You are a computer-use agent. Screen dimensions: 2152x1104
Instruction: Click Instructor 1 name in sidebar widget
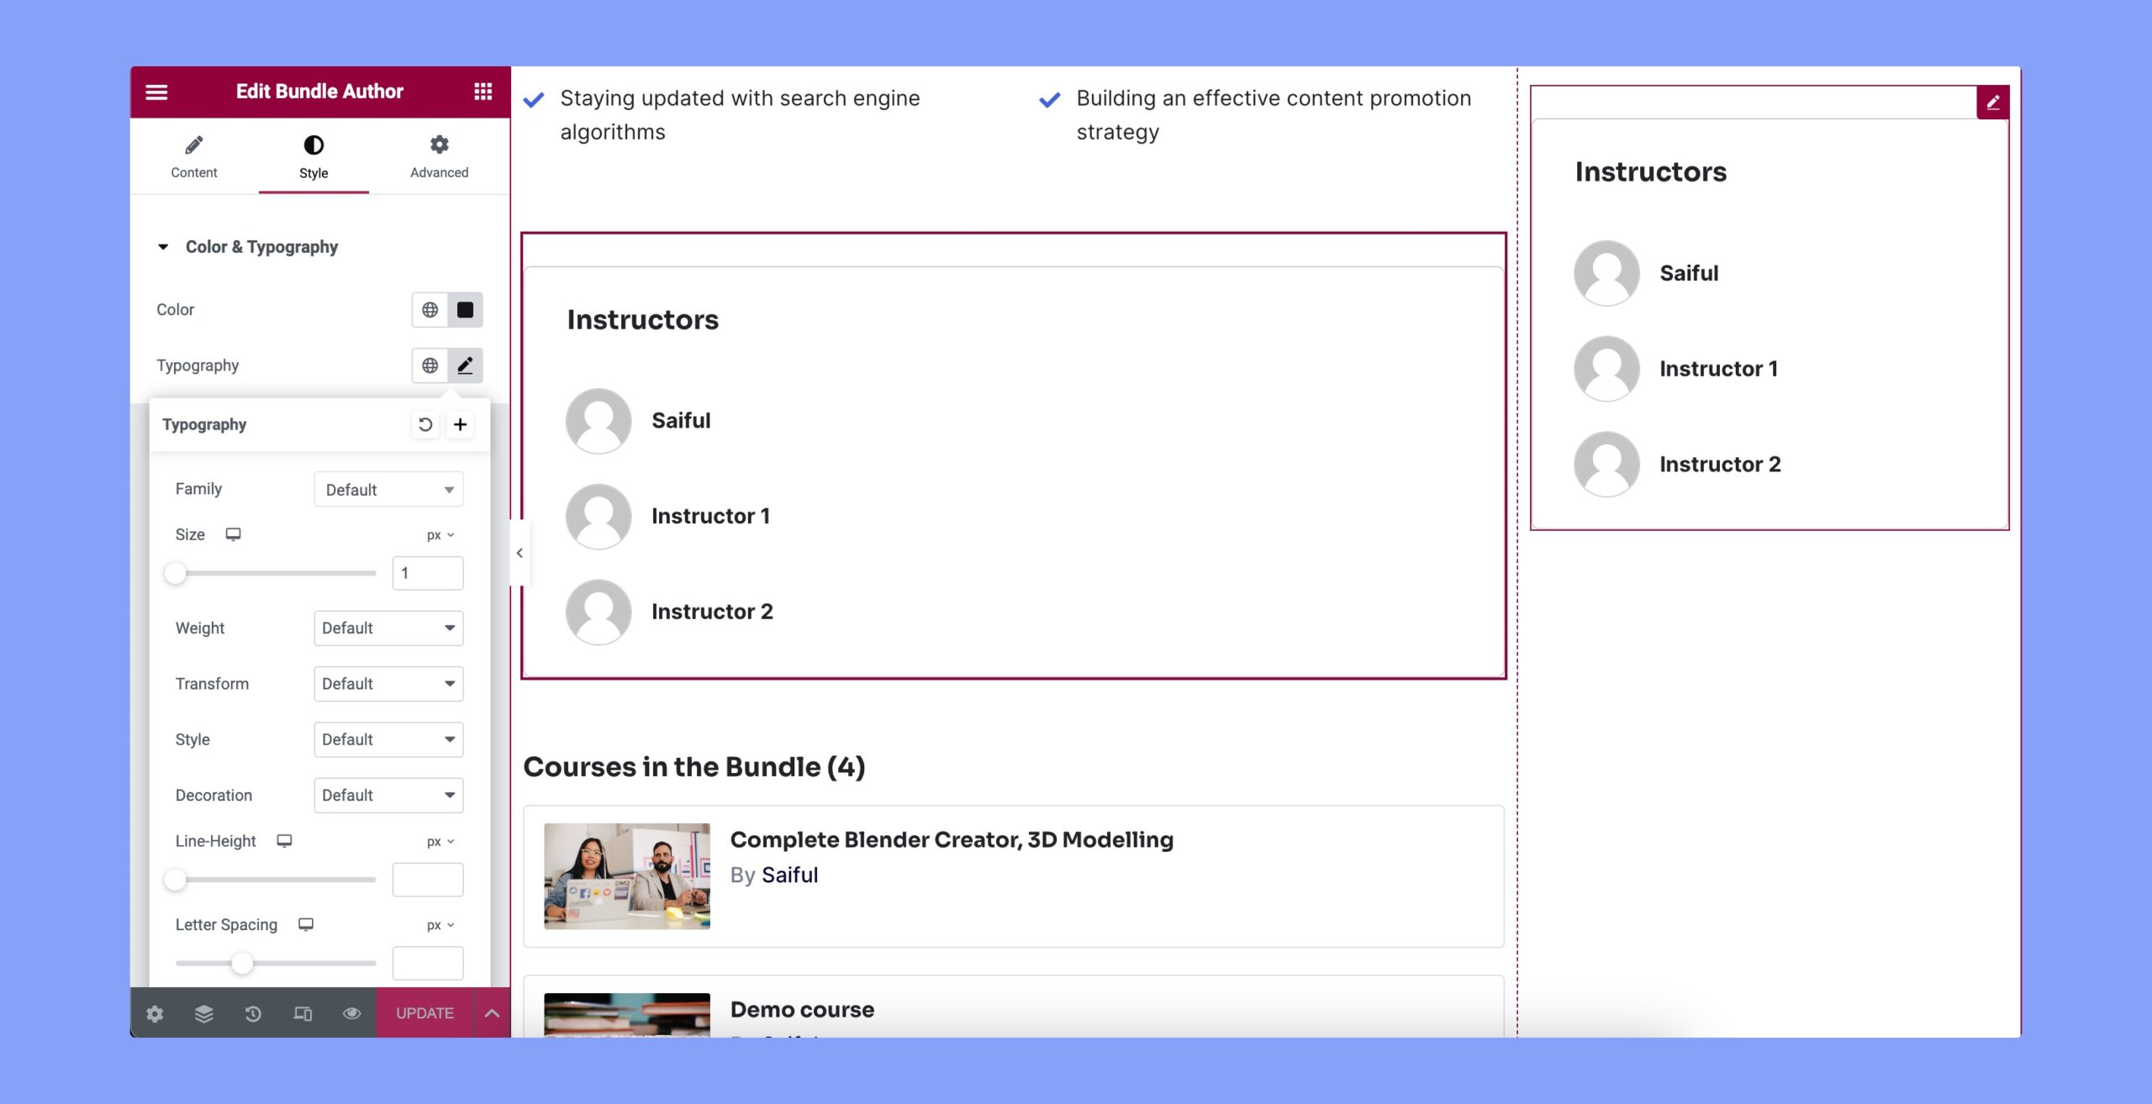(x=1718, y=369)
